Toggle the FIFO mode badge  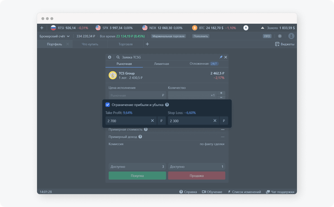(267, 36)
